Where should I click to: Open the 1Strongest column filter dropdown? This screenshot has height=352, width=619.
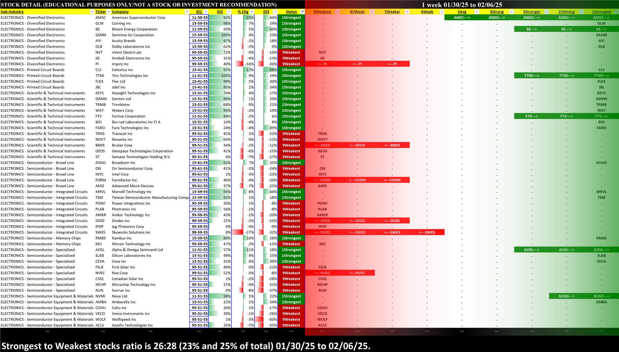pyautogui.click(x=616, y=12)
